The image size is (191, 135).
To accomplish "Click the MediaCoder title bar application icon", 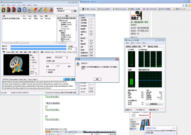I will [x=2, y=2].
